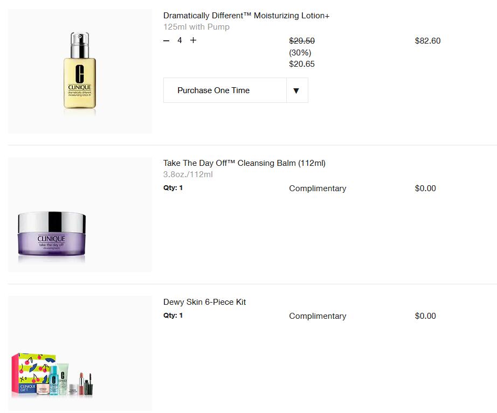The height and width of the screenshot is (413, 497).
Task: Open the Purchase One Time dropdown arrow
Action: click(296, 90)
